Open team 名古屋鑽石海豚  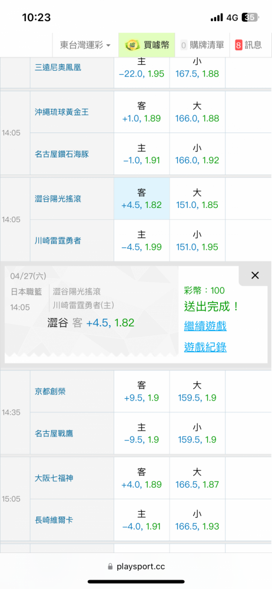tap(62, 154)
